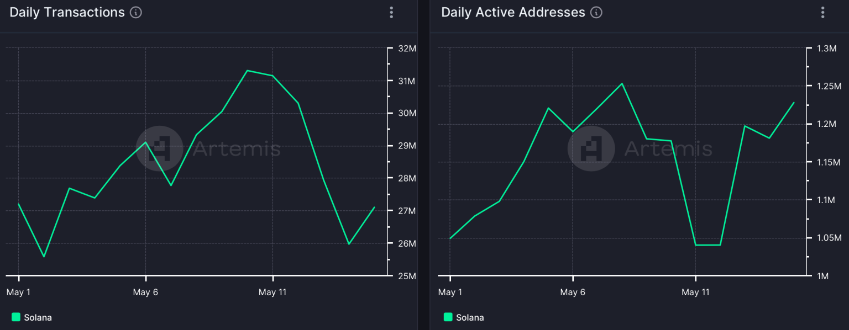Click May 1 label on addresses x-axis

pyautogui.click(x=450, y=292)
